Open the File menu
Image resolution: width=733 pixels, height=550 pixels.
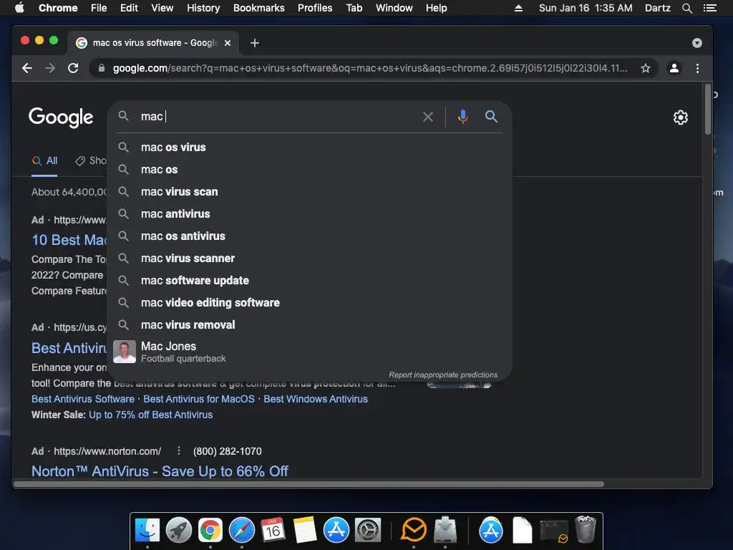pos(99,8)
